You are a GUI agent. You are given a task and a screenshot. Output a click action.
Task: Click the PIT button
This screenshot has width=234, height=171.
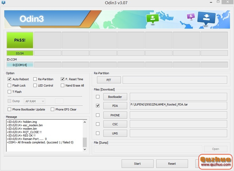[109, 80]
